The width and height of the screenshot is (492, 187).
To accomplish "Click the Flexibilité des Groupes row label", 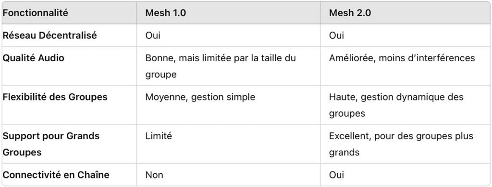I will click(55, 97).
